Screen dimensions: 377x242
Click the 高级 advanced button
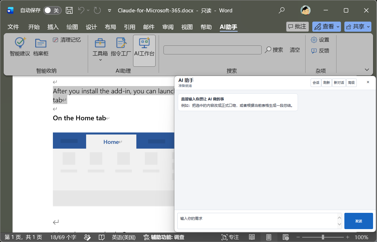coord(351,82)
